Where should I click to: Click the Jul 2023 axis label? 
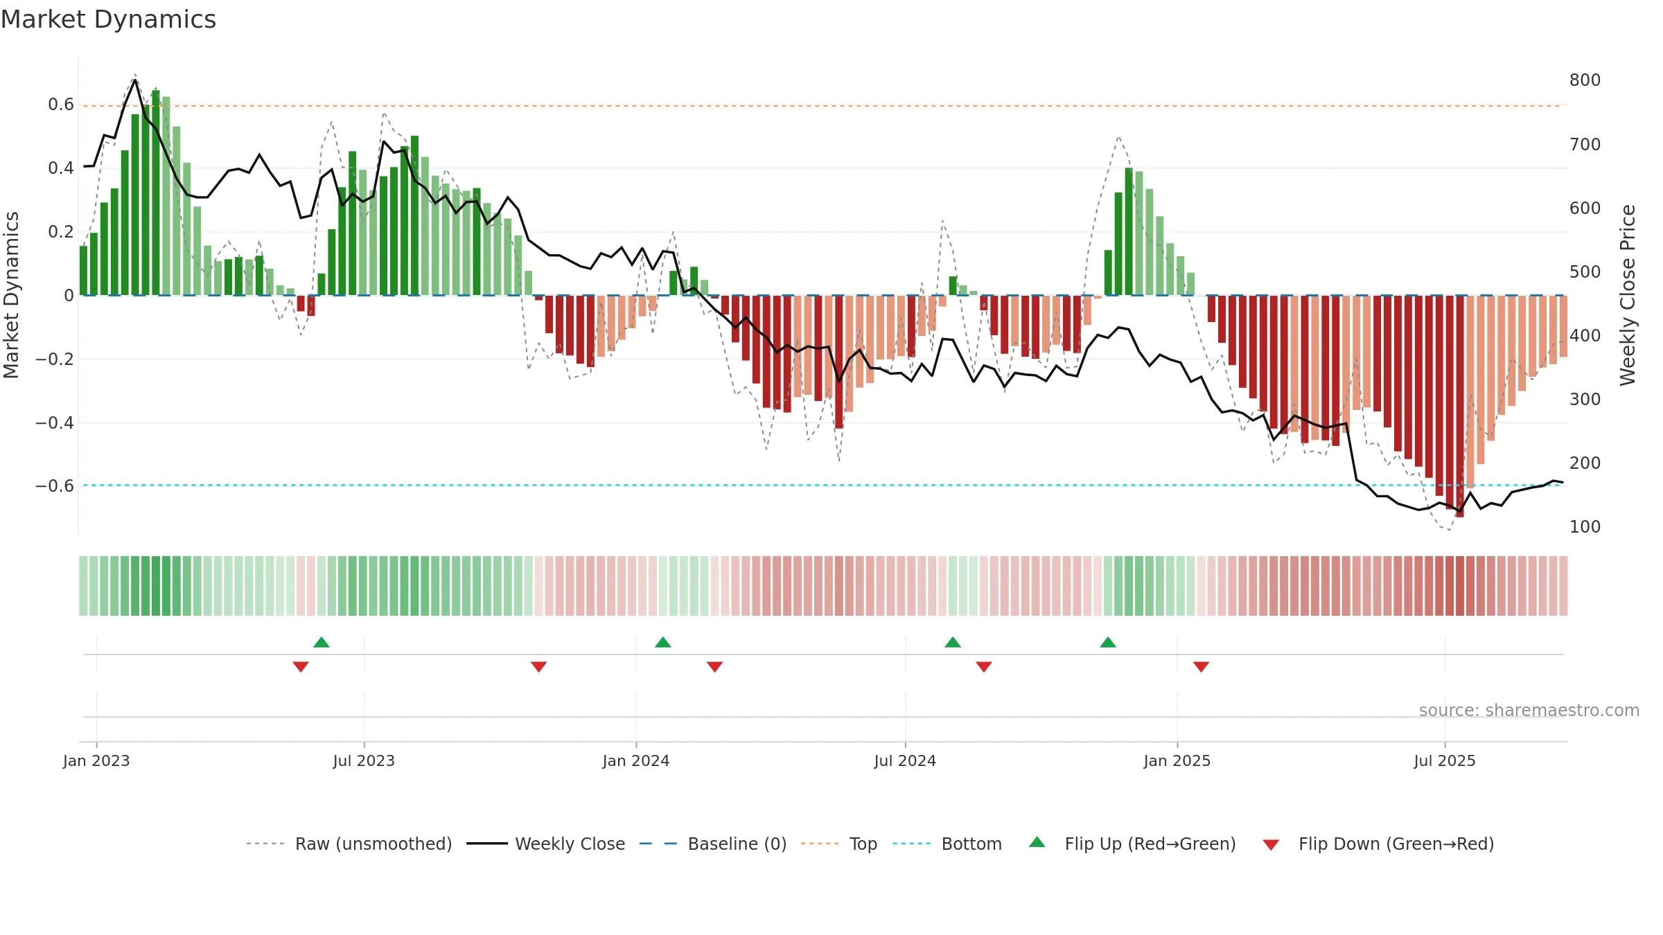(x=364, y=760)
